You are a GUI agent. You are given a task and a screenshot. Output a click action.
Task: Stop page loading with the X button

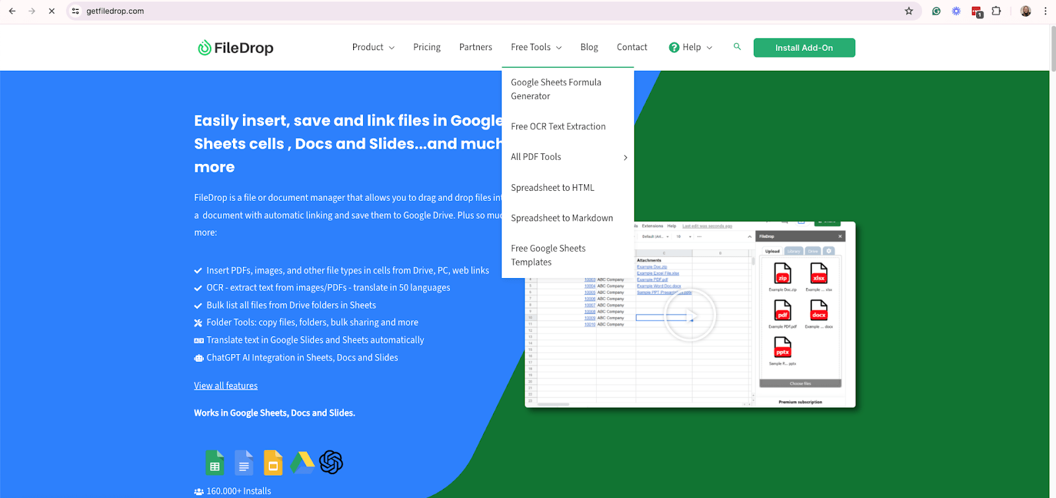(x=51, y=11)
